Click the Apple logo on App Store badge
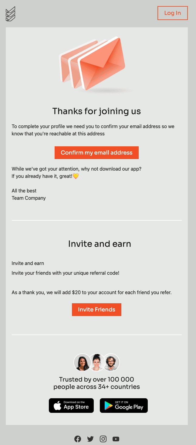This screenshot has height=445, width=196. pyautogui.click(x=57, y=406)
